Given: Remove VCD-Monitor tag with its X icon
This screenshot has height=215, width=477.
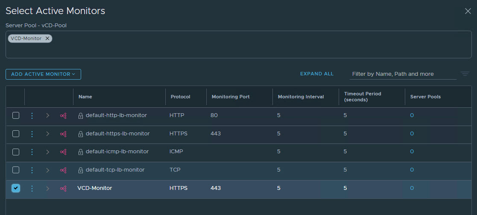Looking at the screenshot, I should [47, 38].
